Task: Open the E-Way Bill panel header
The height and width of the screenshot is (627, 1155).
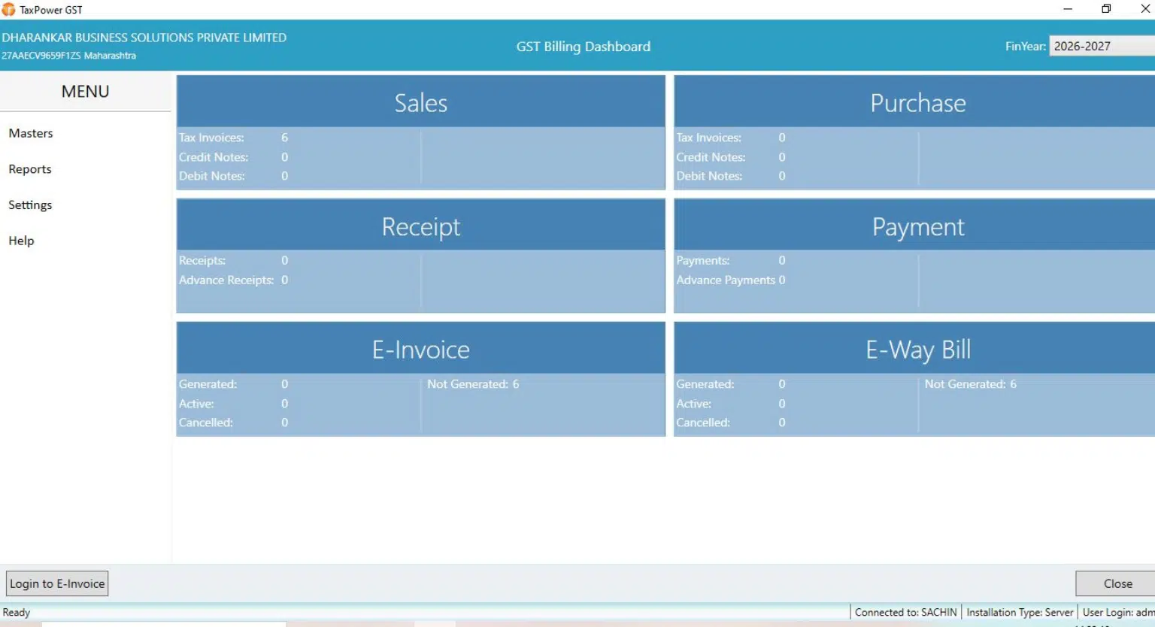Action: click(914, 348)
